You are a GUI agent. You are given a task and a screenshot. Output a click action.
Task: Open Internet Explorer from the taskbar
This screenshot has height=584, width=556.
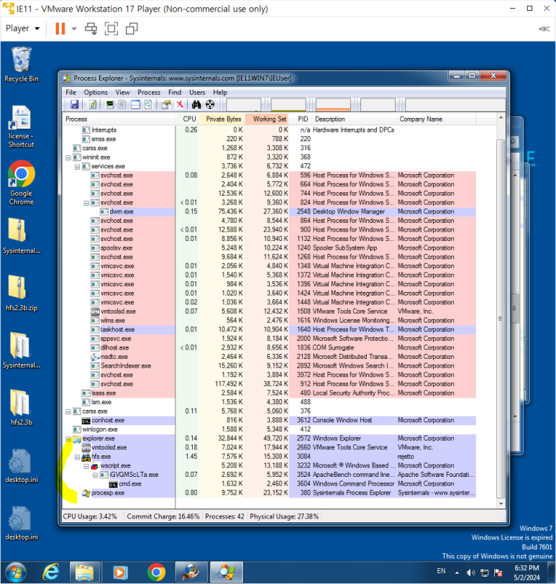[x=51, y=572]
